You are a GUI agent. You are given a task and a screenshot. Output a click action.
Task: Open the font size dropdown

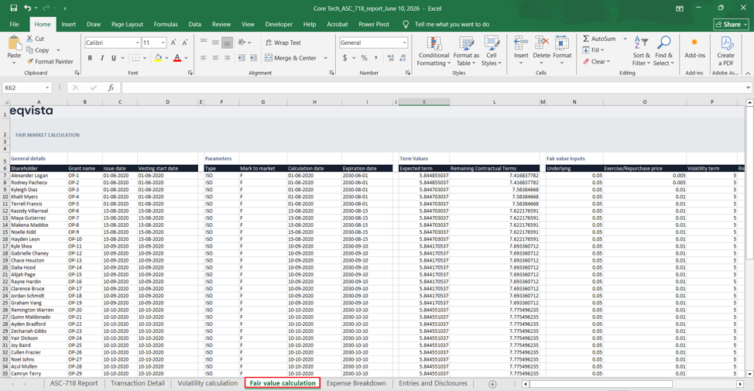pyautogui.click(x=163, y=43)
